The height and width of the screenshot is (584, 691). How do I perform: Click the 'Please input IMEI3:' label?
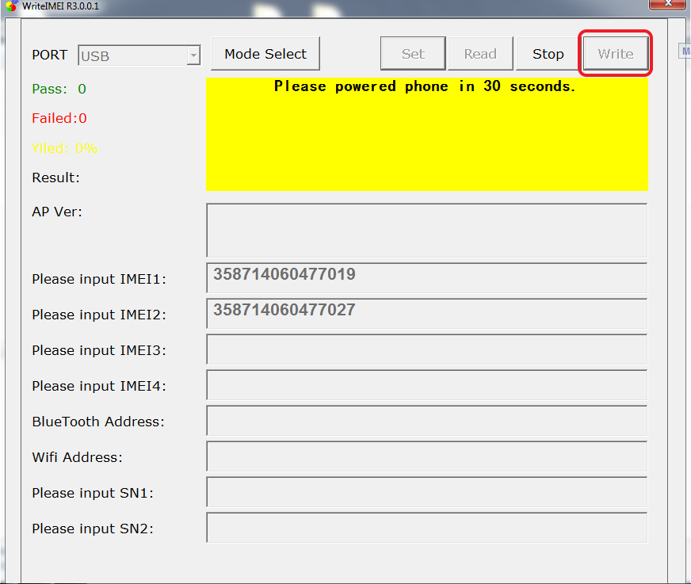[x=99, y=350]
